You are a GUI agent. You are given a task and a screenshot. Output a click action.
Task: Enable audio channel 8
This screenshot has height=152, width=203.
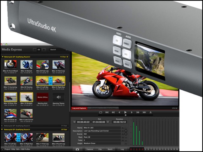pyautogui.click(x=154, y=149)
